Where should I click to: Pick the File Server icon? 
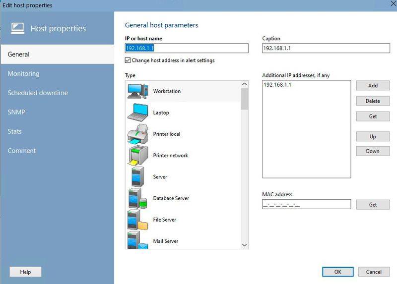click(138, 220)
